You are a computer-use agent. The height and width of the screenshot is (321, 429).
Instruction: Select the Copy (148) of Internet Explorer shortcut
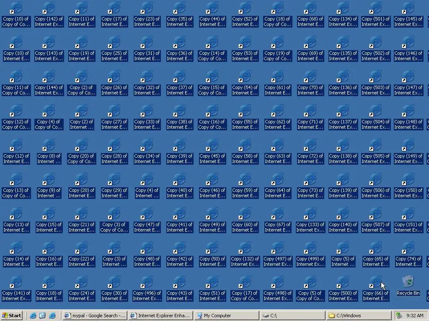click(x=408, y=117)
